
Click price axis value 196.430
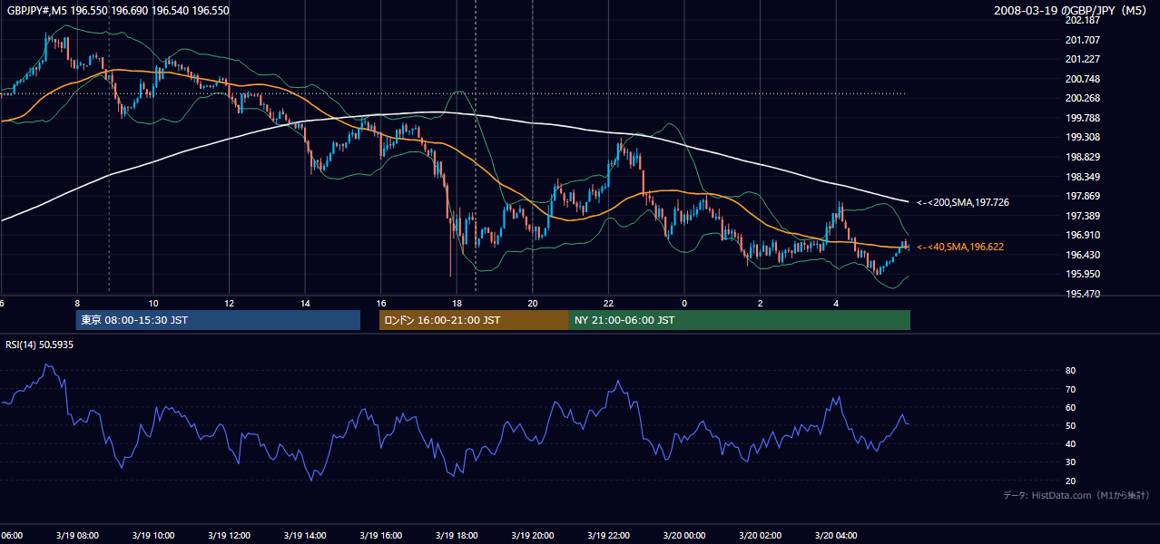(x=1082, y=255)
